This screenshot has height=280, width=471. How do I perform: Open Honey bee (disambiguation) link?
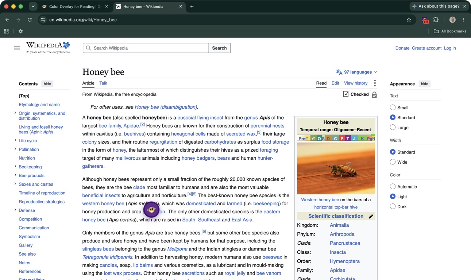pyautogui.click(x=166, y=107)
